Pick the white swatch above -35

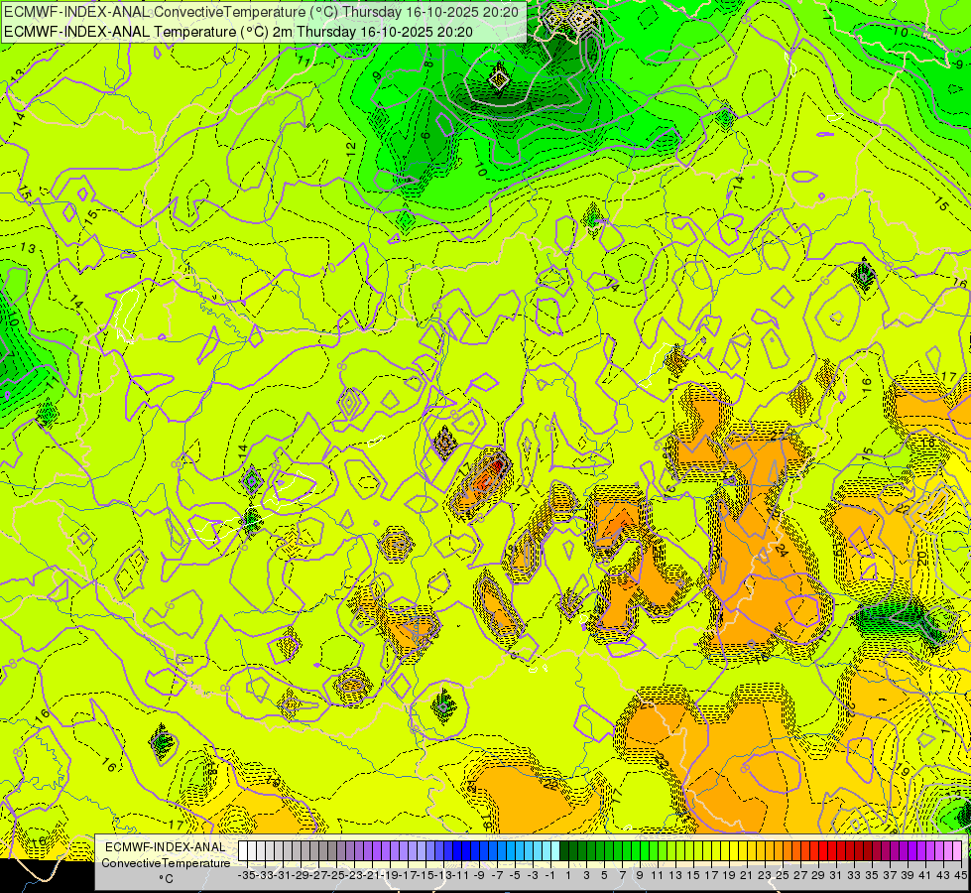(243, 850)
